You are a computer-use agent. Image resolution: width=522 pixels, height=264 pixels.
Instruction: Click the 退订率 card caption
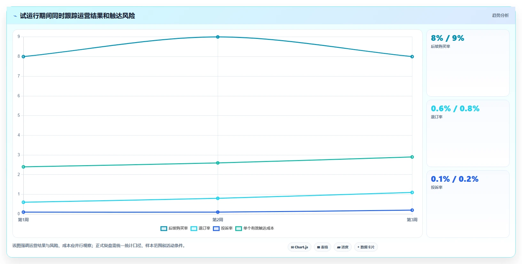[x=437, y=117]
